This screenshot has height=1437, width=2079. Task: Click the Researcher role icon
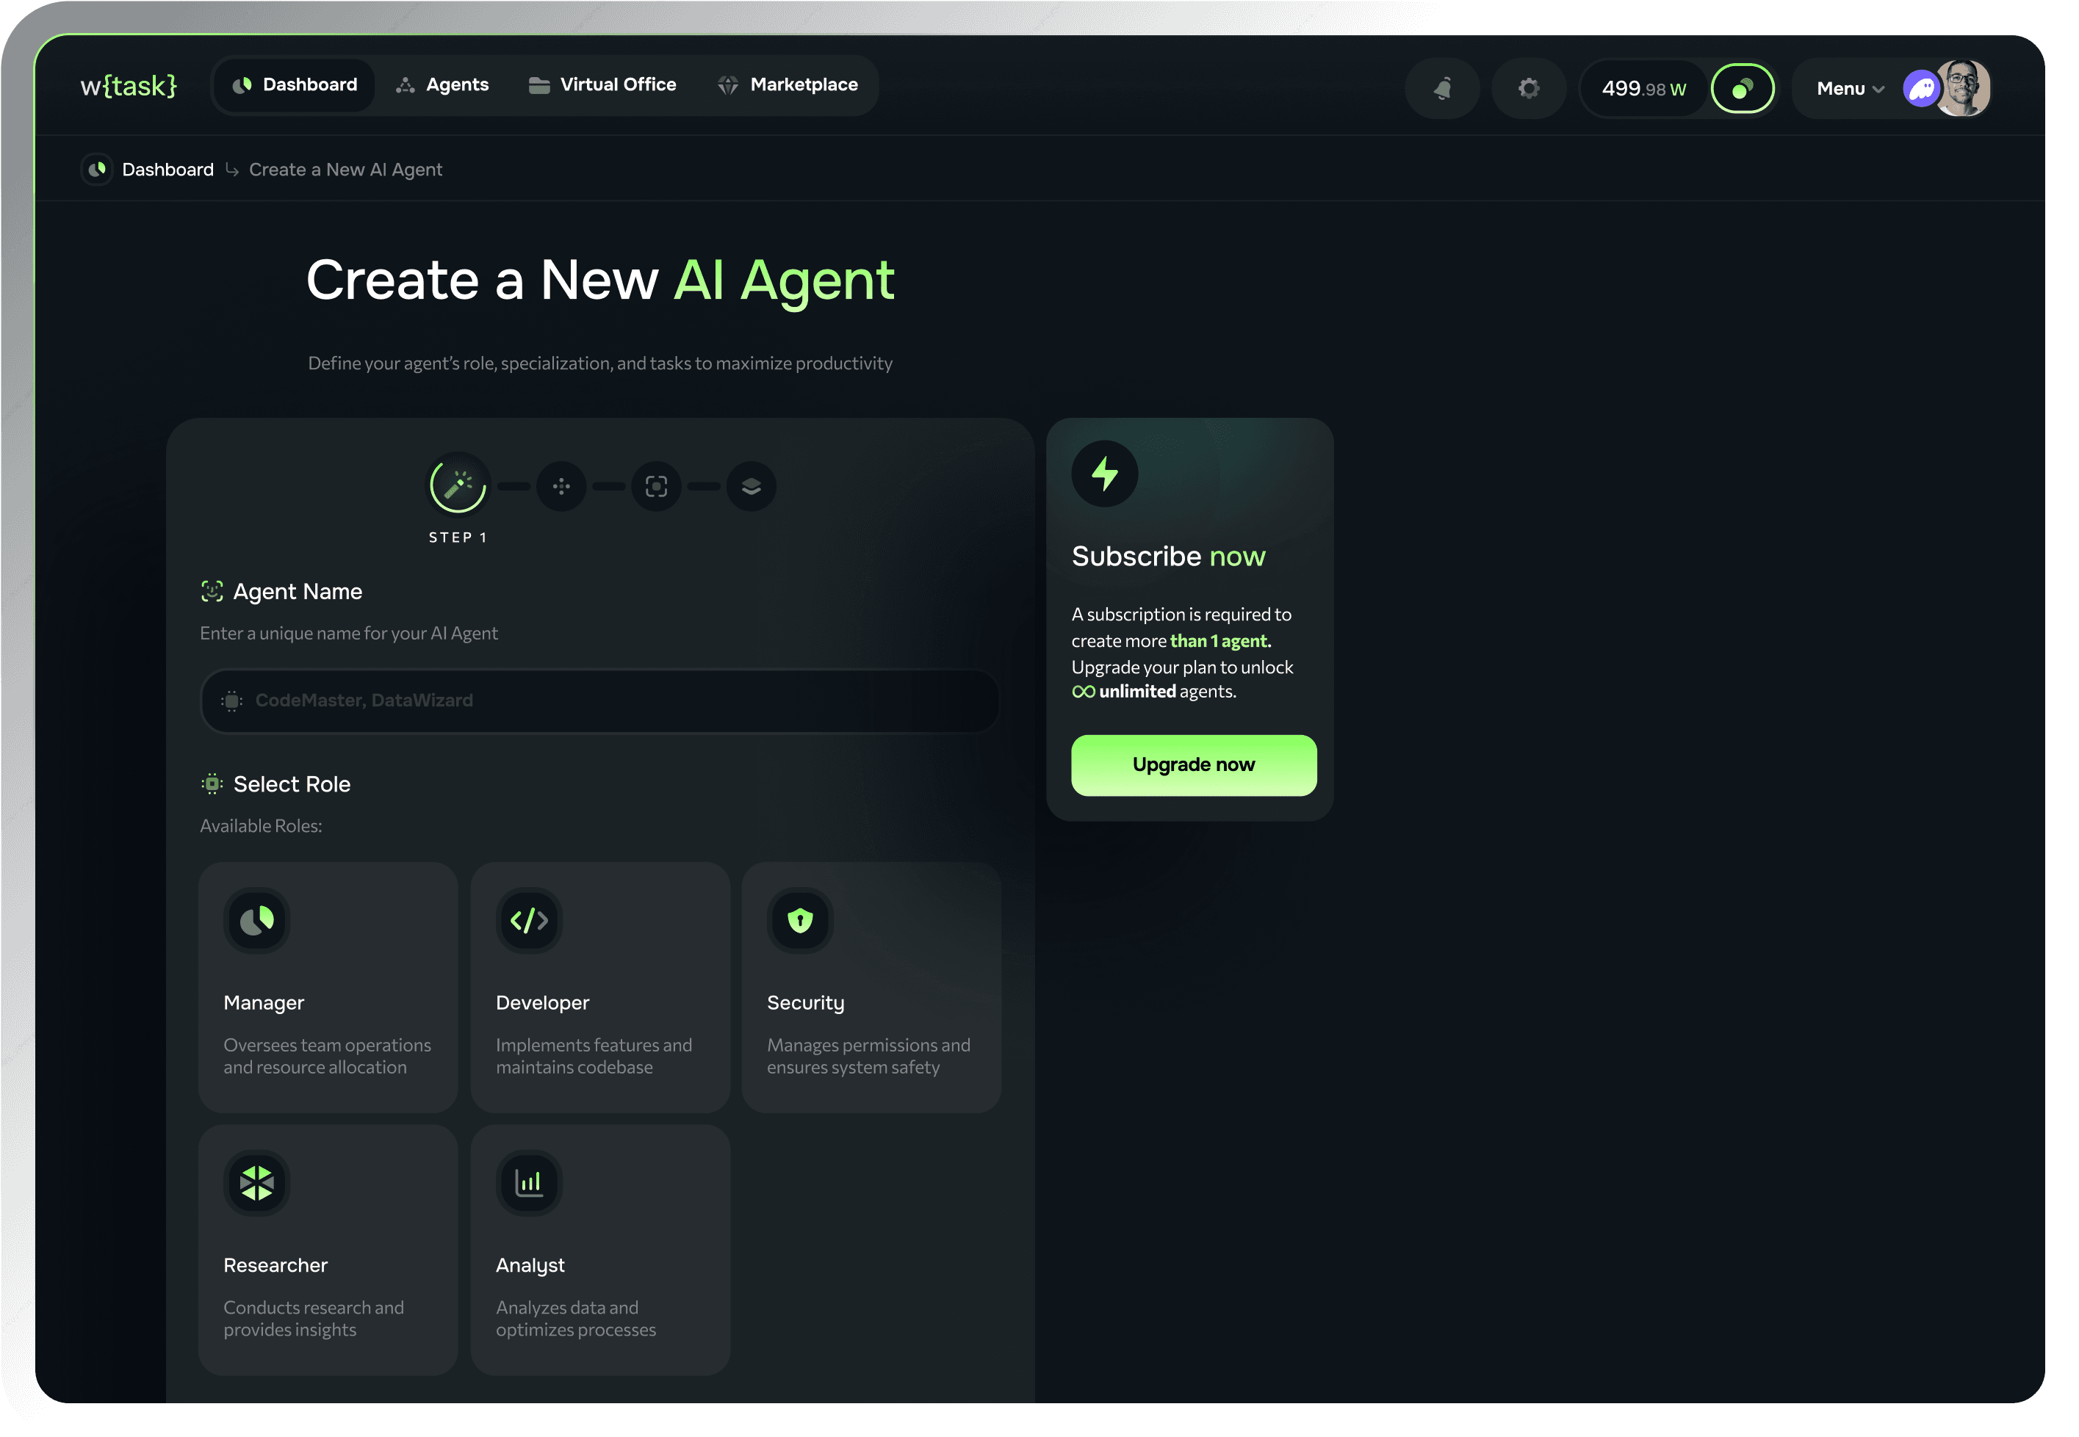click(256, 1183)
